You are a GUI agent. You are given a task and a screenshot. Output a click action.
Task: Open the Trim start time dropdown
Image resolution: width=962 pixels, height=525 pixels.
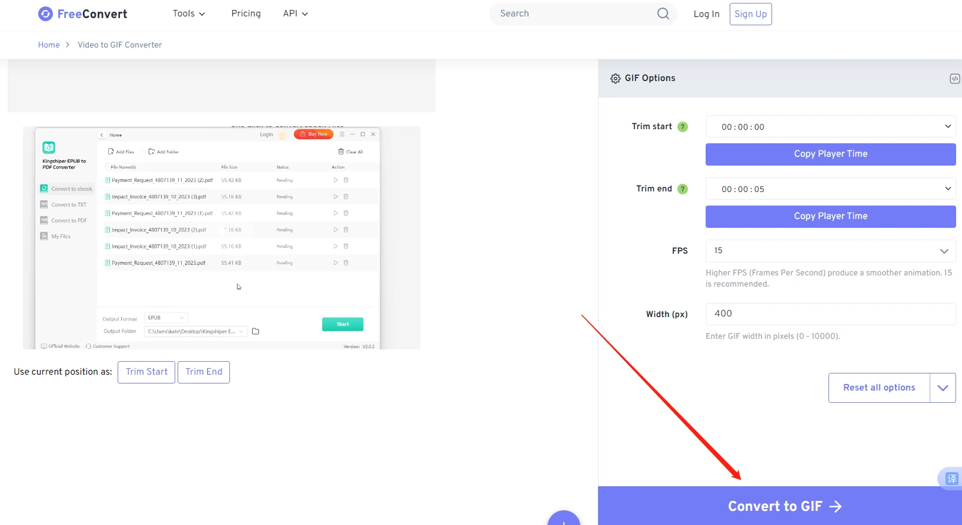(x=830, y=126)
